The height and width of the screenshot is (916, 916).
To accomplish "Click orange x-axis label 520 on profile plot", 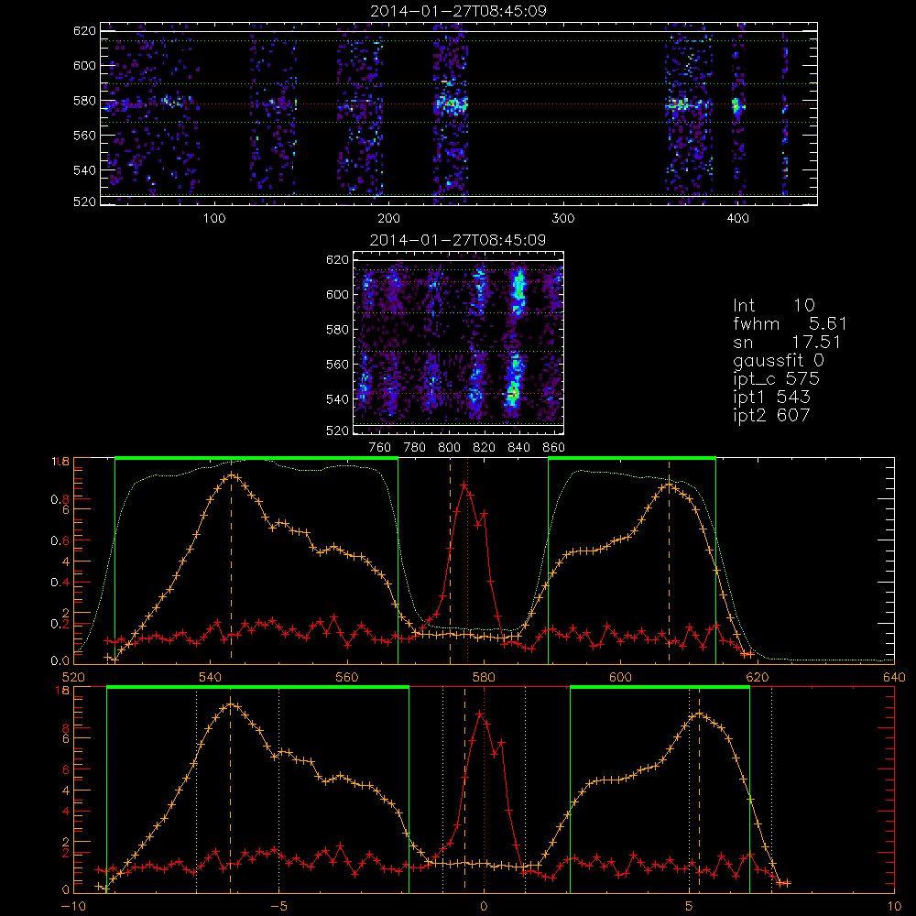I will click(73, 678).
